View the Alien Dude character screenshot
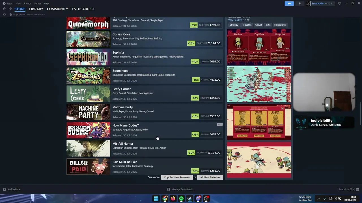 tap(259, 47)
